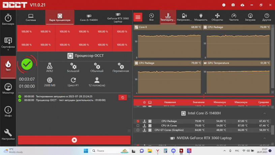Image resolution: width=275 pixels, height=155 pixels.
Task: Select the Температура sensor tab
Action: [x=168, y=17]
